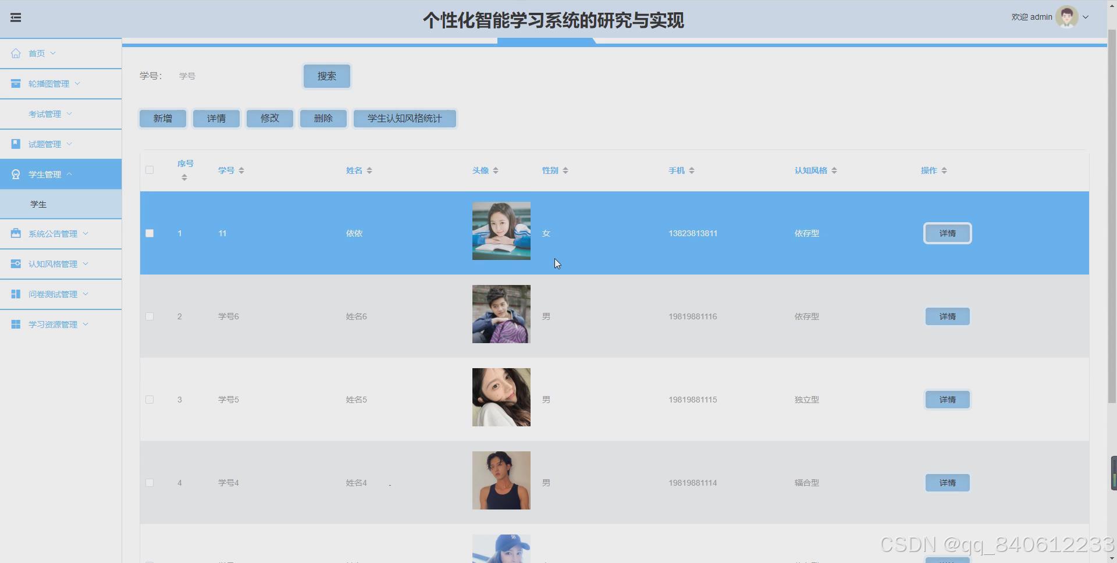Toggle the select-all checkbox in table header
Image resolution: width=1117 pixels, height=563 pixels.
point(150,170)
